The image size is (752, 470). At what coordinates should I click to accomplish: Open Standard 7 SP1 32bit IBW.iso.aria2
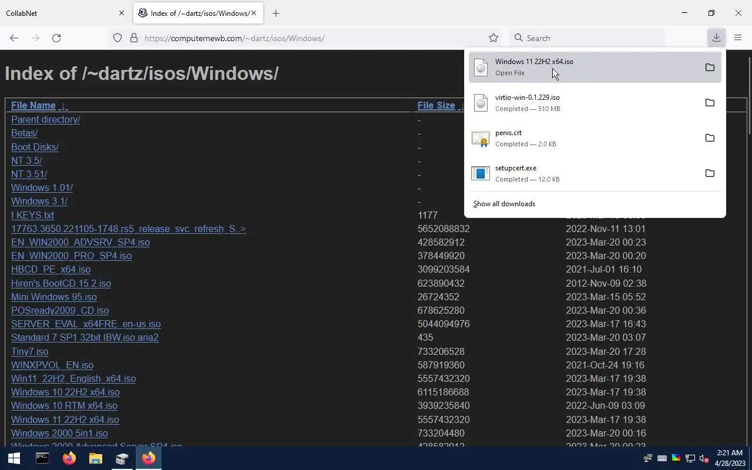pos(85,337)
